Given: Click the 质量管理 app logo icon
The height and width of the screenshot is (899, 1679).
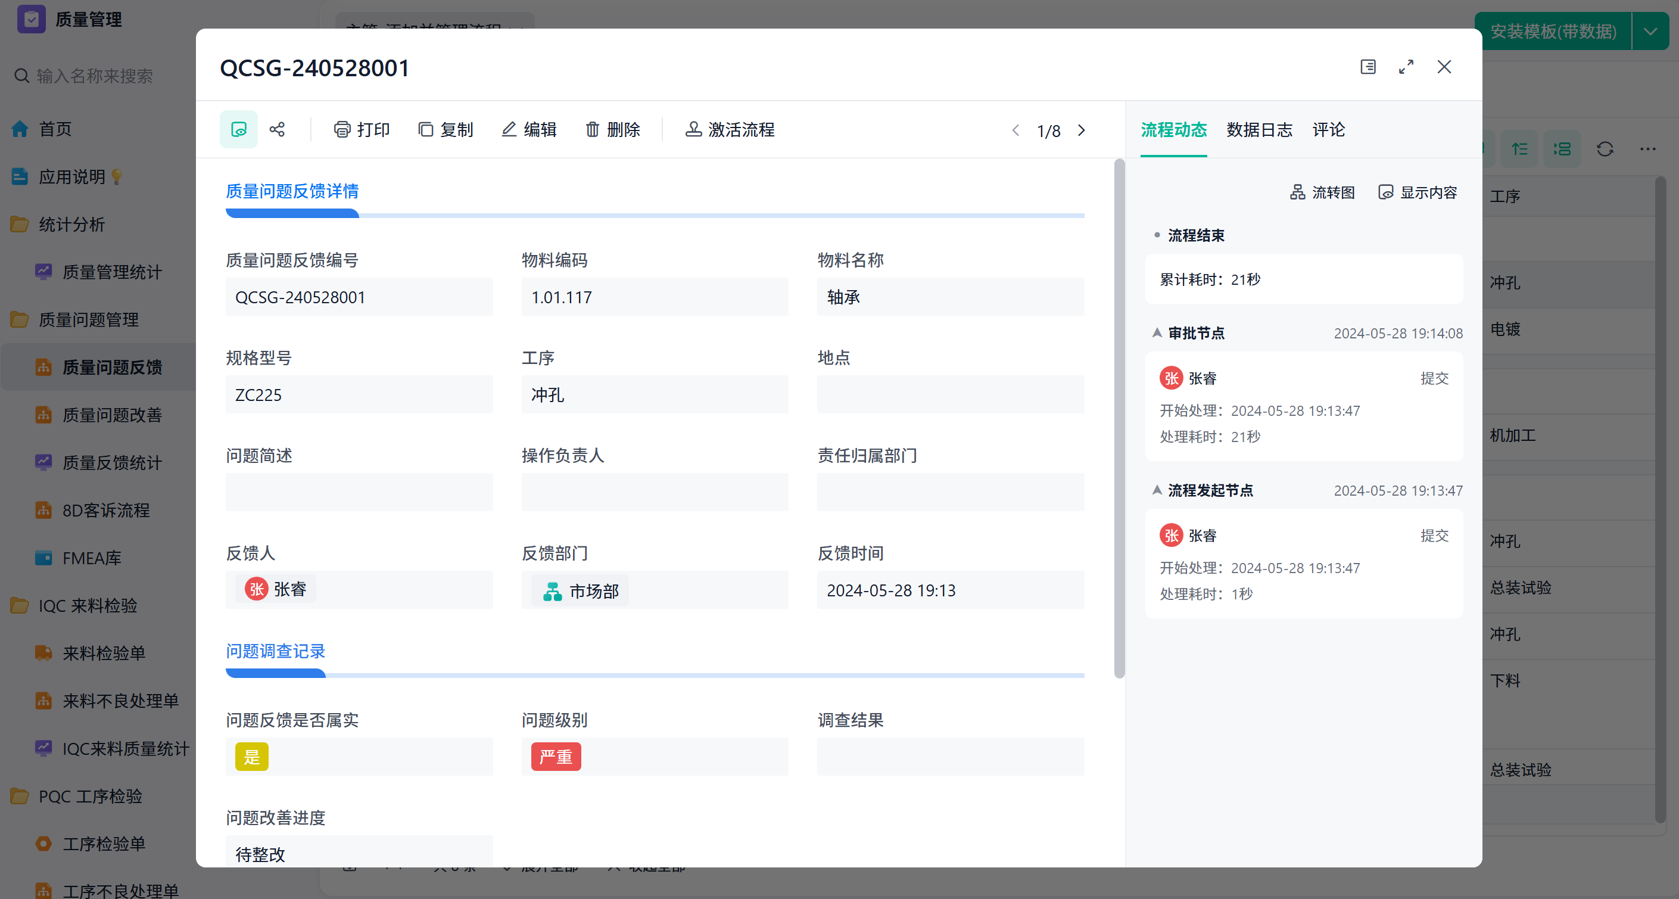Looking at the screenshot, I should 30,19.
